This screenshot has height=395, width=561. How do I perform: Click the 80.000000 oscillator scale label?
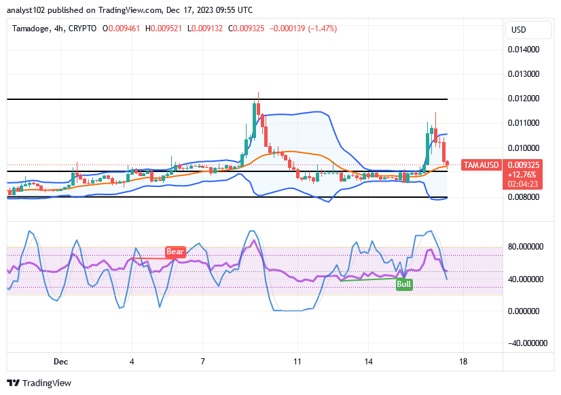point(525,247)
